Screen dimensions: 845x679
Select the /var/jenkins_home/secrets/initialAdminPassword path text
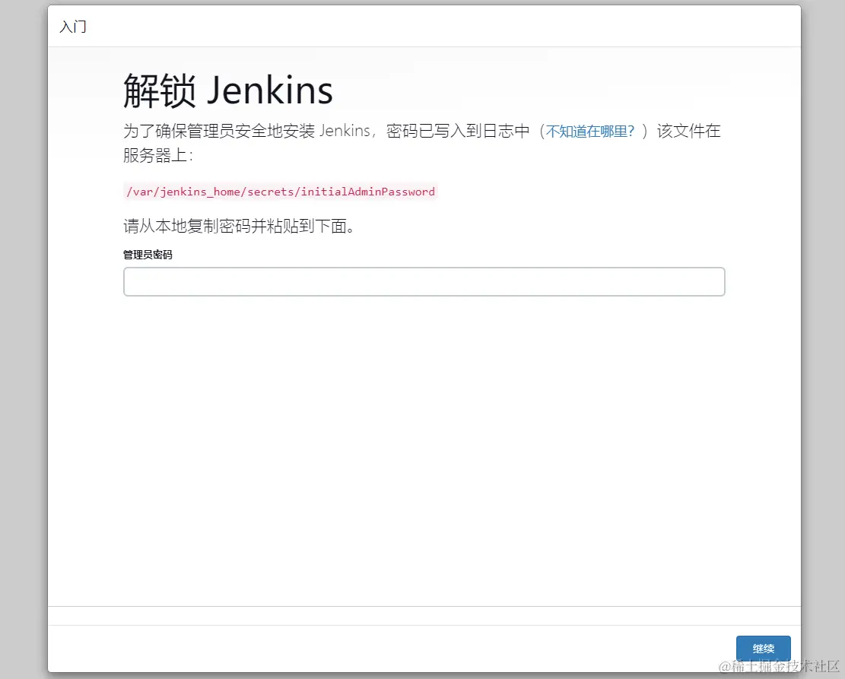click(x=280, y=192)
